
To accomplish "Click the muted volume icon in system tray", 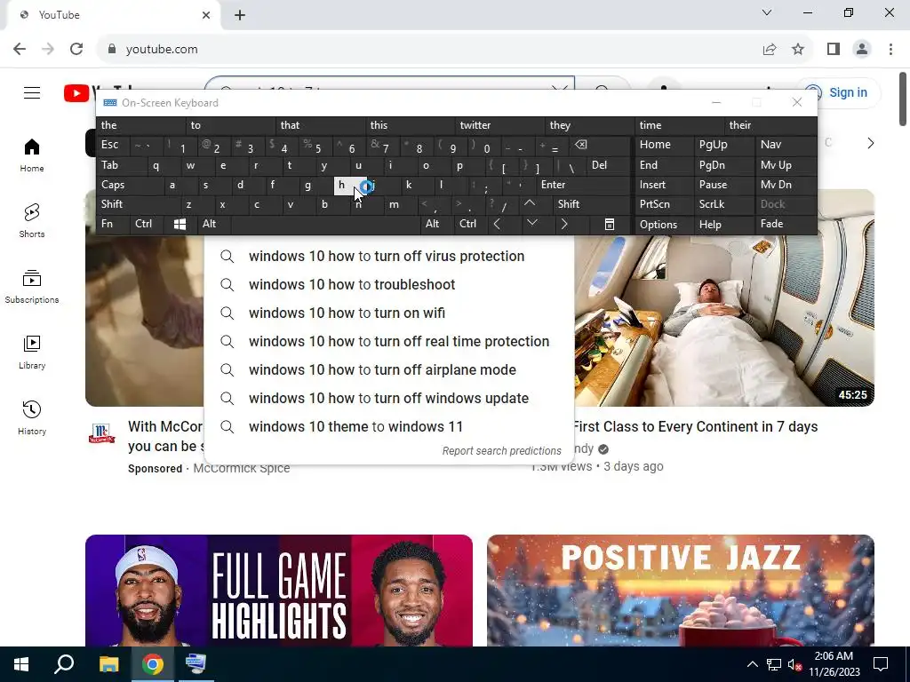I will pos(794,664).
